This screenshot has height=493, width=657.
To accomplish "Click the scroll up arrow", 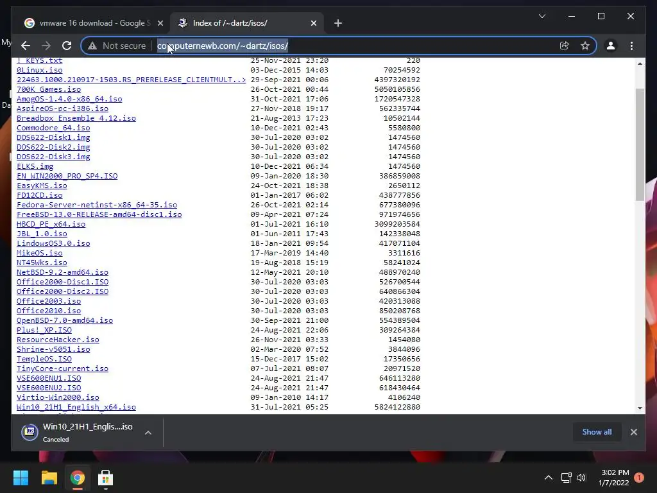I will [640, 64].
